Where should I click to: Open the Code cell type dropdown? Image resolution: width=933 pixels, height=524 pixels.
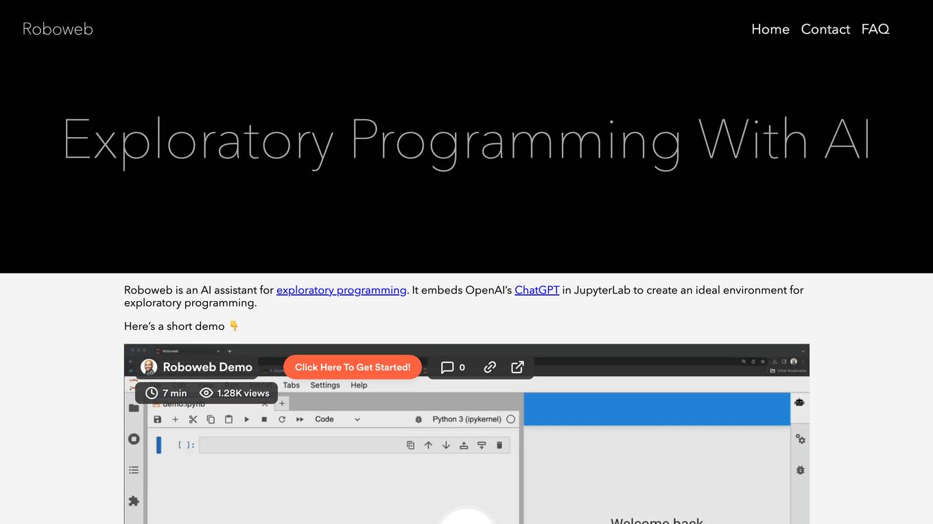point(337,419)
